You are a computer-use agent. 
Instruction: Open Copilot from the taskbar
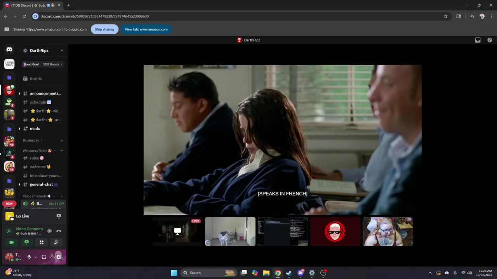pos(255,273)
